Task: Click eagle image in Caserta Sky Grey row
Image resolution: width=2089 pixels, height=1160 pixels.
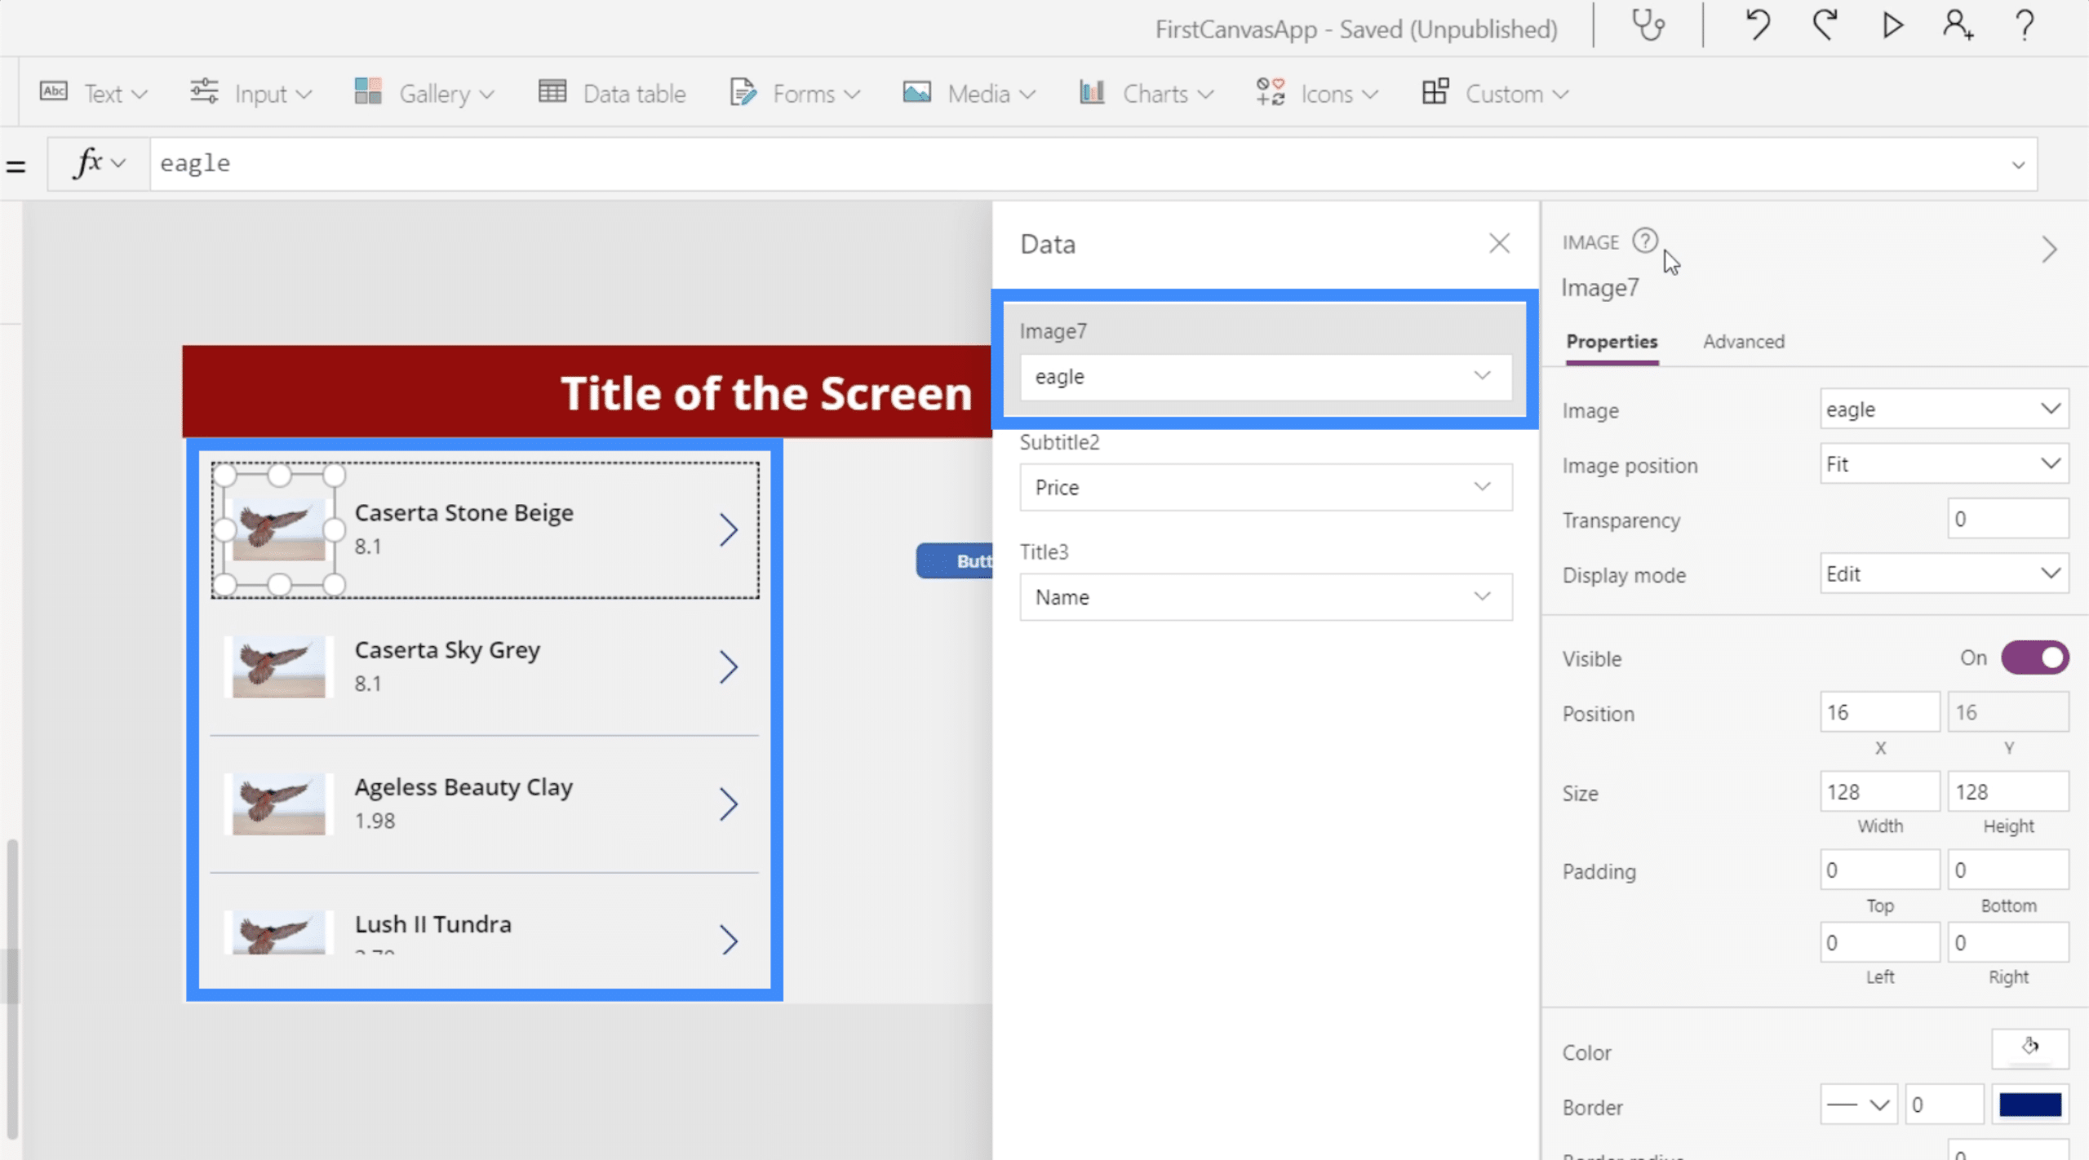Action: 278,666
